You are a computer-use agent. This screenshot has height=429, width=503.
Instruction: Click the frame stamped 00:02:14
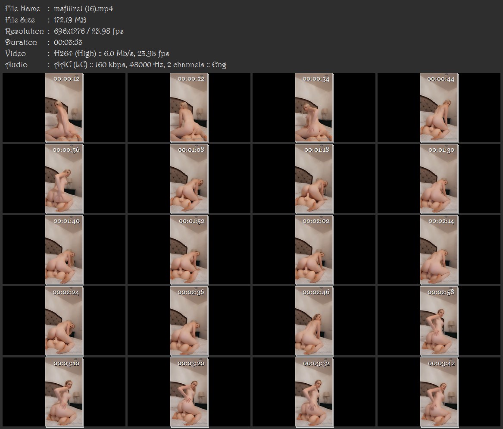tap(439, 250)
